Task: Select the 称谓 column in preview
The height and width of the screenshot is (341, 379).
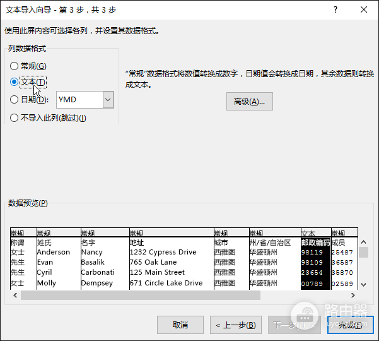Action: click(x=17, y=242)
